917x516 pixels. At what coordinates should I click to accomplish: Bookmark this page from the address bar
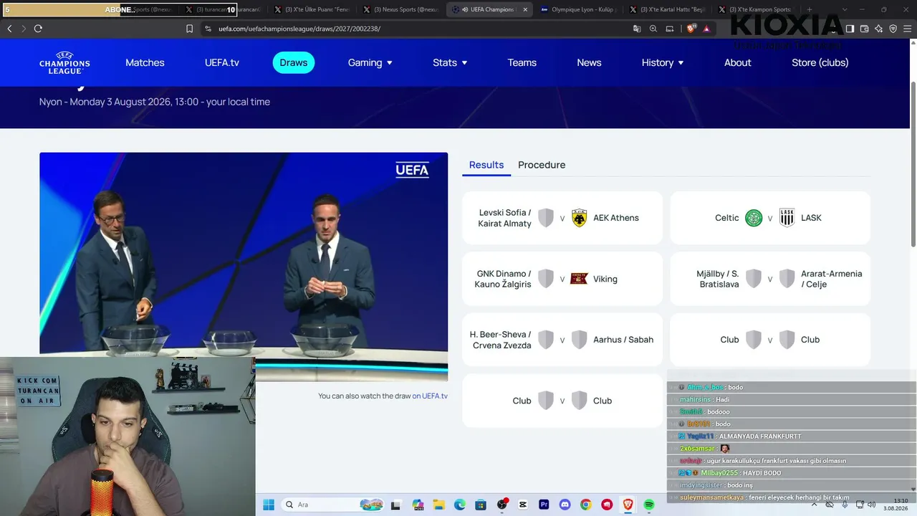[x=189, y=29]
